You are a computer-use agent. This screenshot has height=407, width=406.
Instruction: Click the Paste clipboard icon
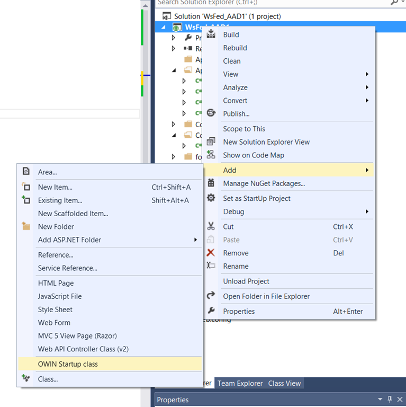tap(211, 240)
